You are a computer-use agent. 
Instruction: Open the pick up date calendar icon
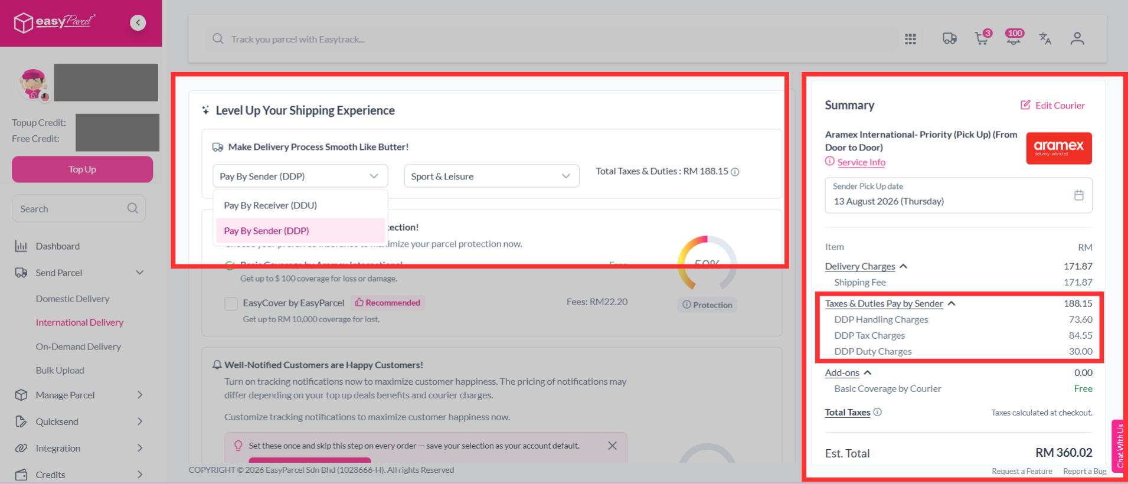[1078, 195]
